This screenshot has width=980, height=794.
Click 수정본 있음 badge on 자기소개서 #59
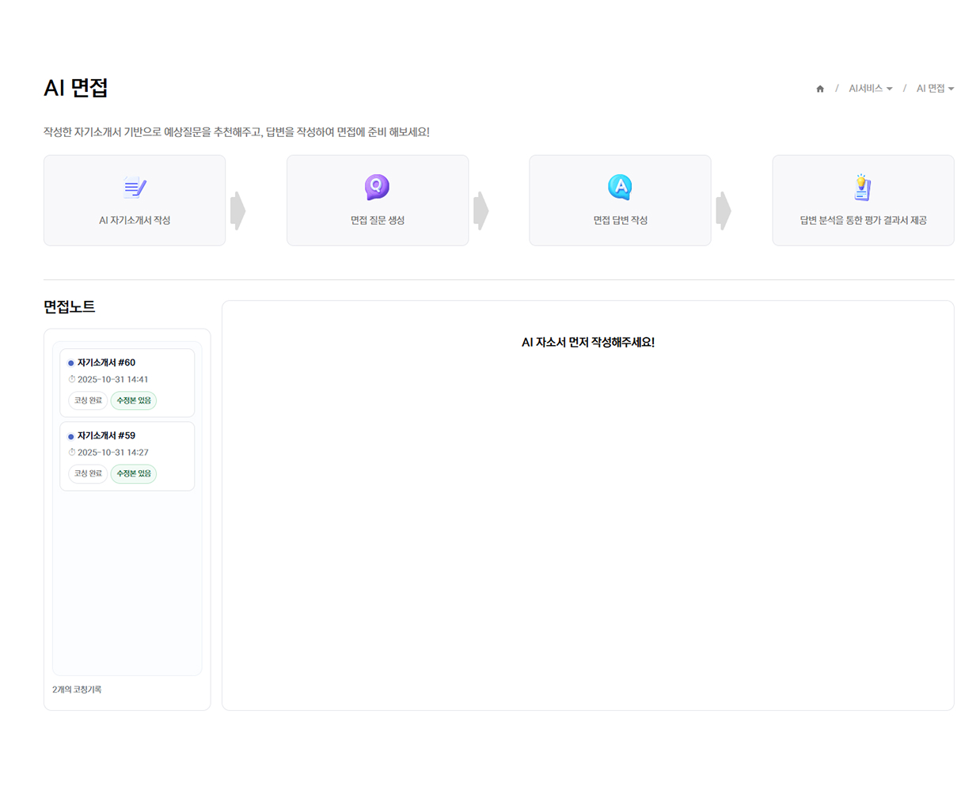pos(134,473)
